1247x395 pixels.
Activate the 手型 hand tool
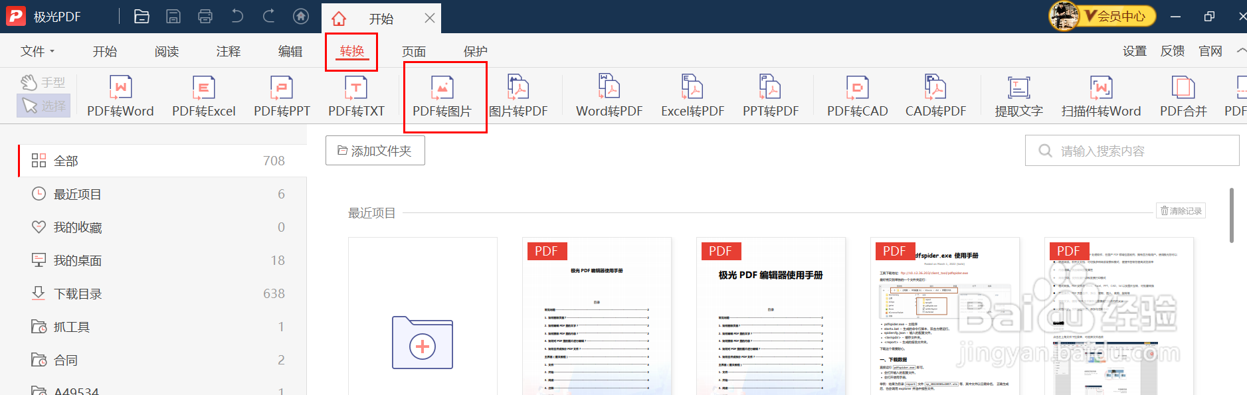[x=44, y=82]
